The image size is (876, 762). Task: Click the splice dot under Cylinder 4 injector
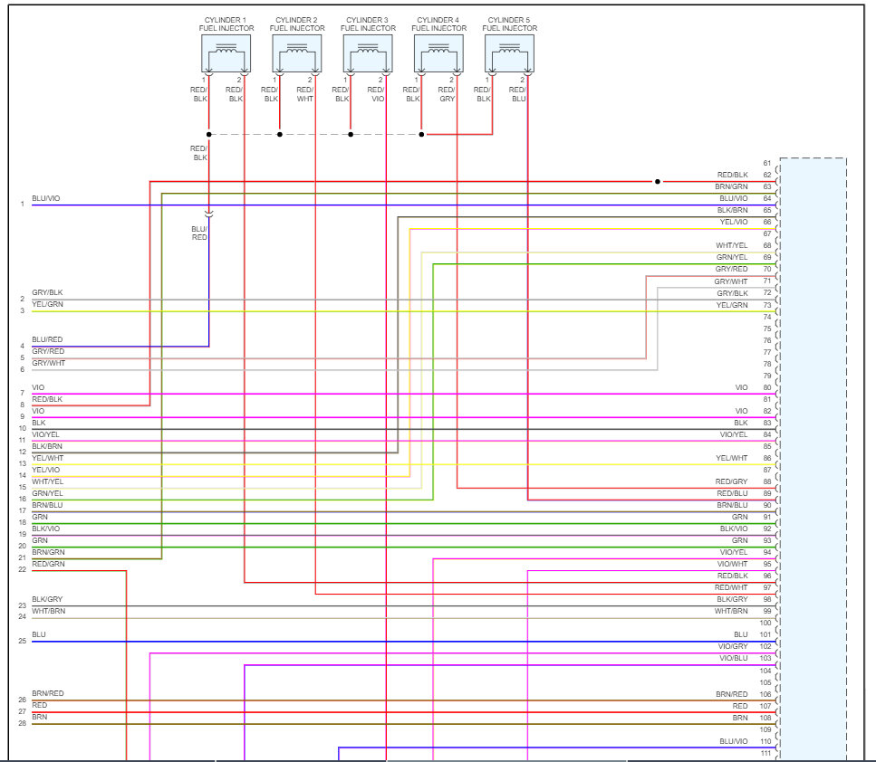click(421, 134)
